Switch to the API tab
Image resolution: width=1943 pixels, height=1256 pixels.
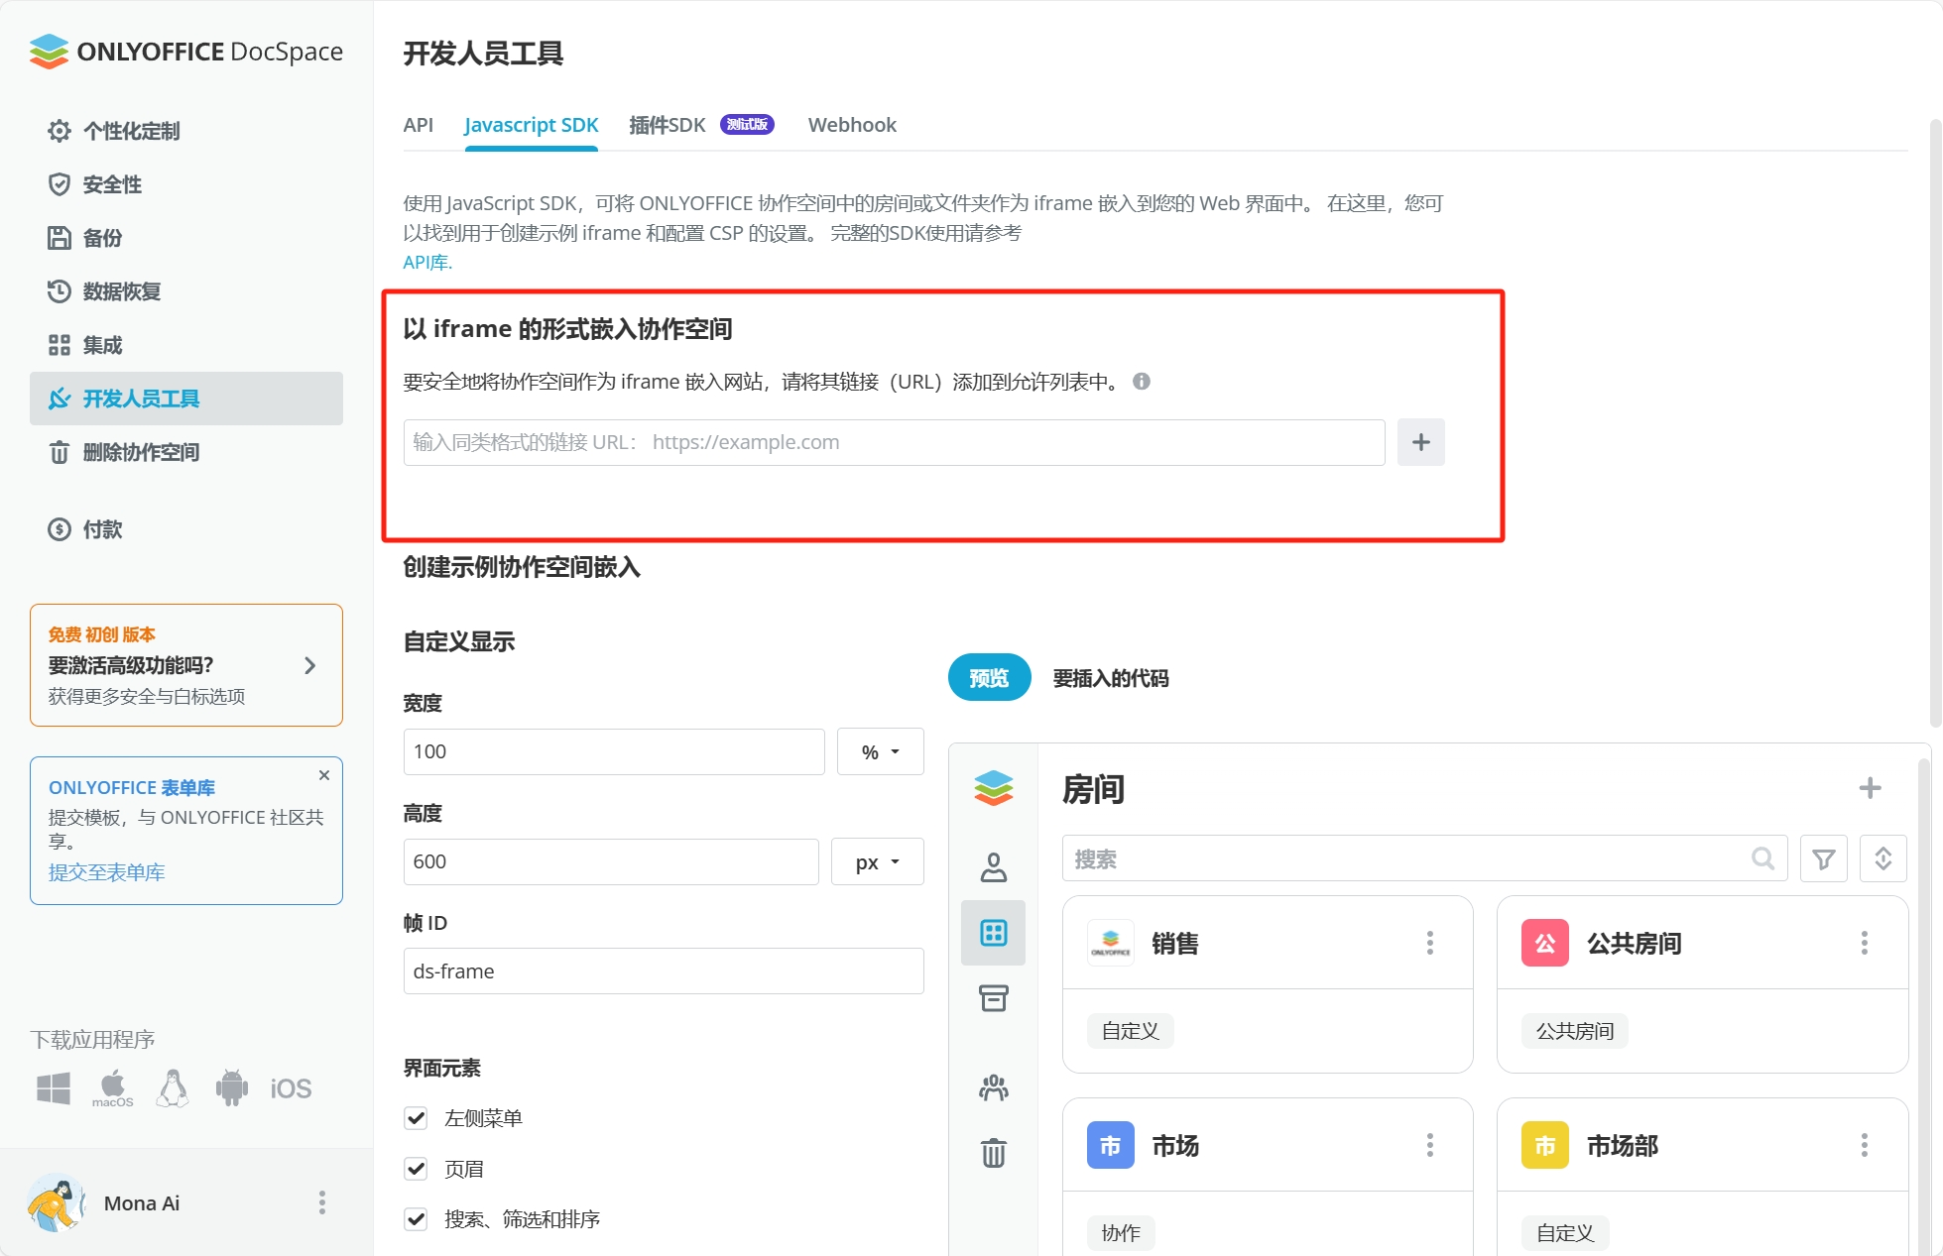419,125
